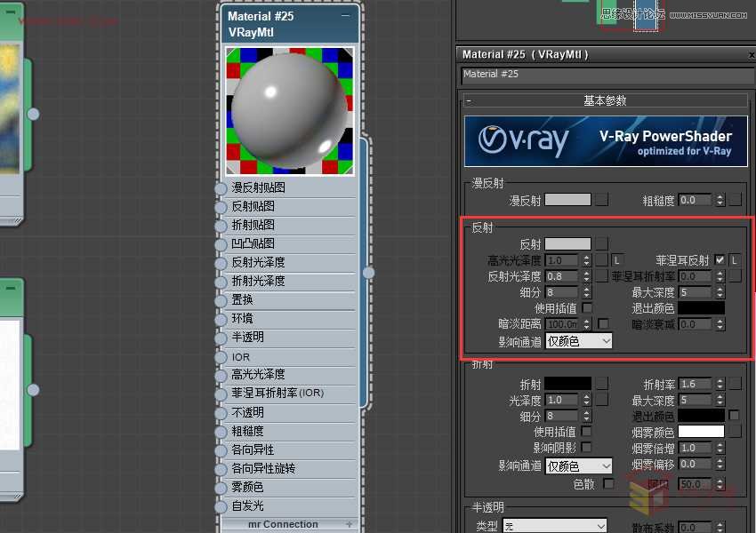Open the 影响通道 dropdown in 反射 section
This screenshot has width=756, height=533.
click(579, 340)
